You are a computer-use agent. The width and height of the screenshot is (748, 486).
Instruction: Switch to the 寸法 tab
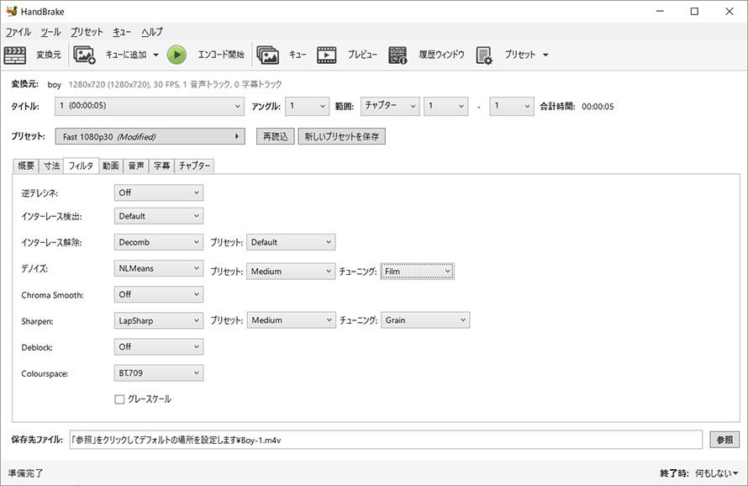tap(51, 166)
